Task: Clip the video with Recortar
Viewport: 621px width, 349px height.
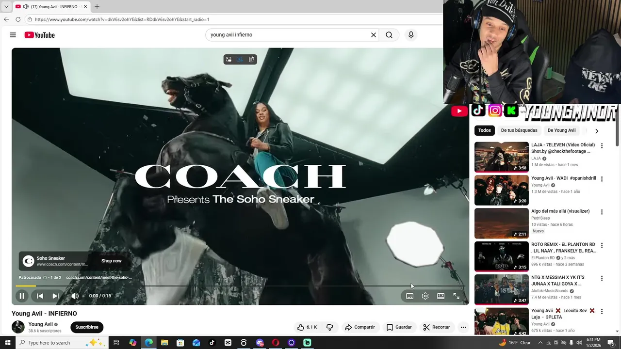Action: (437, 327)
